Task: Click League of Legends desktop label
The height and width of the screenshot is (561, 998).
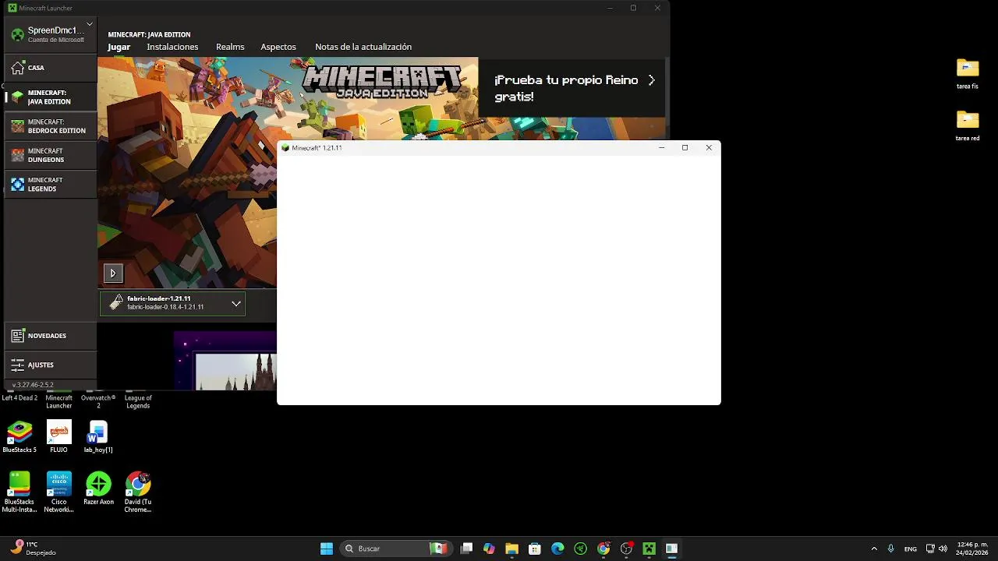Action: [138, 401]
